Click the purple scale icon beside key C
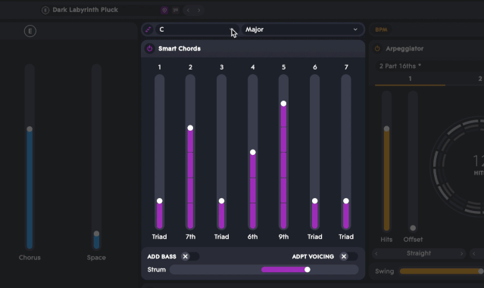The height and width of the screenshot is (288, 484). pyautogui.click(x=148, y=29)
